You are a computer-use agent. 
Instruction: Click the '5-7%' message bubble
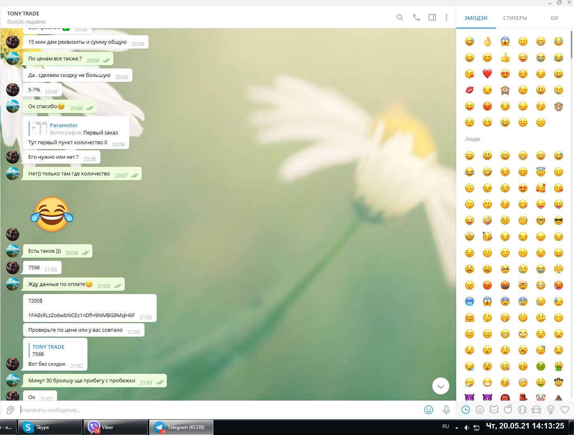tap(43, 90)
